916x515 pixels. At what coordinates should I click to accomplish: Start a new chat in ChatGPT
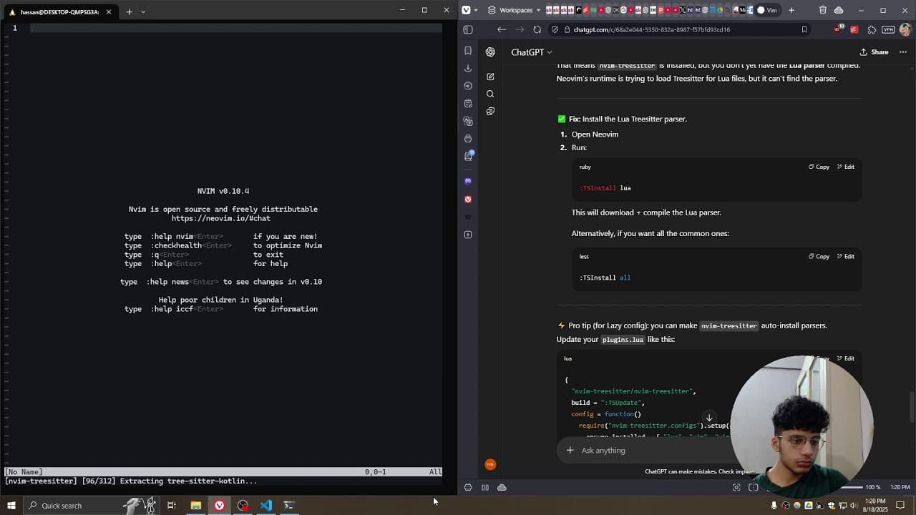(x=490, y=77)
